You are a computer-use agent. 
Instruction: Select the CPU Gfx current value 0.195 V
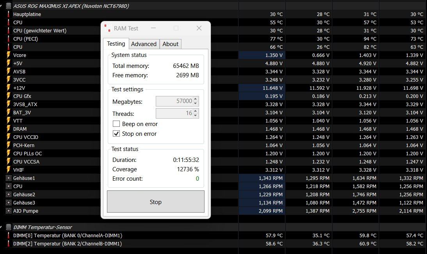[262, 96]
